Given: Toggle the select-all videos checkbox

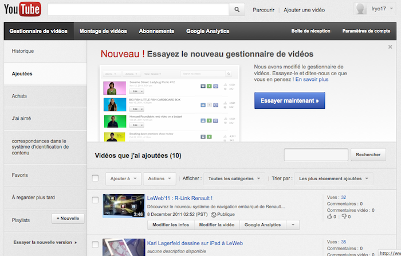Looking at the screenshot, I should [95, 179].
